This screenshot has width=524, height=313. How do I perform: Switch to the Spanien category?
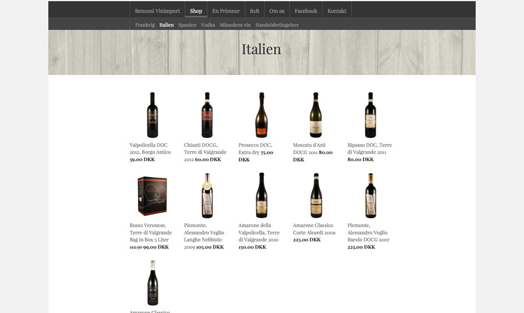(187, 24)
